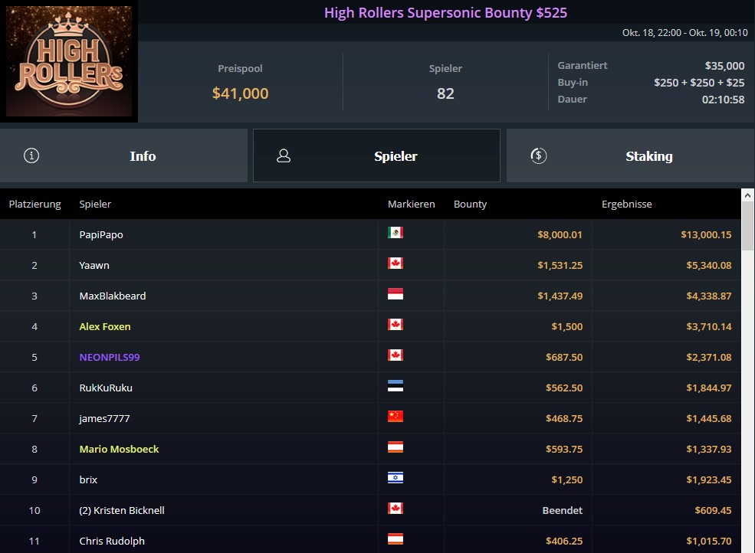Click the $41,000 Preispool value
This screenshot has width=755, height=553.
(240, 93)
